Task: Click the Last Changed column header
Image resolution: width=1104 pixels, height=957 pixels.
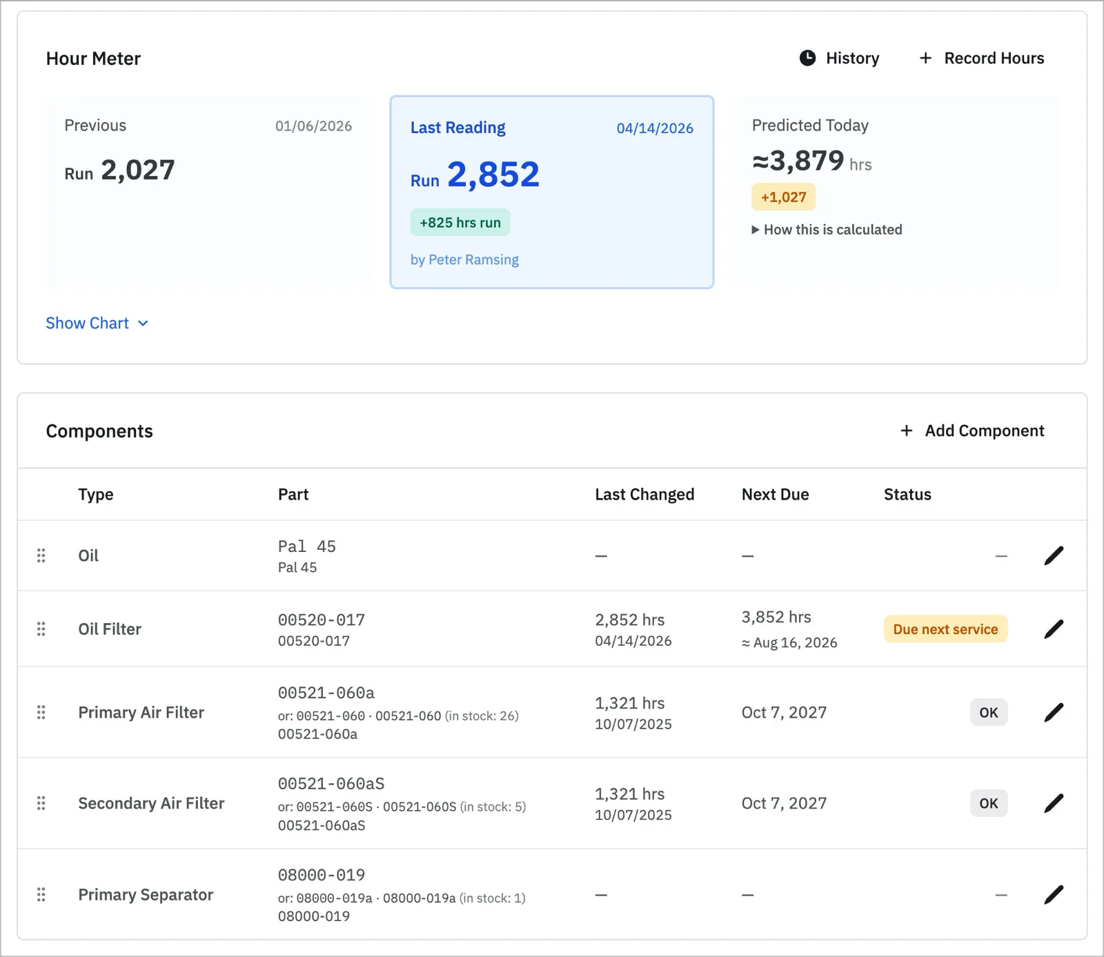Action: click(644, 495)
